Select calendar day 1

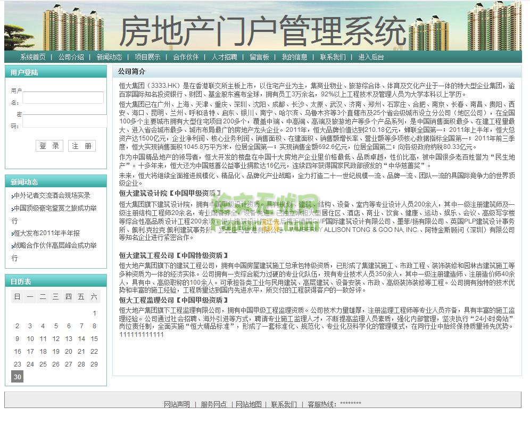coord(94,313)
